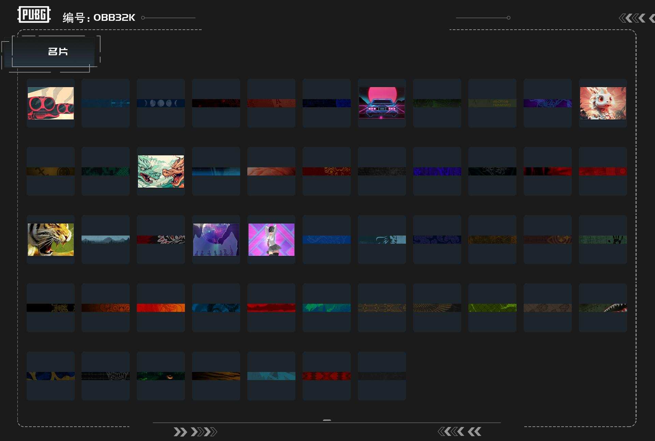
Task: Pick the green handprint banner card
Action: pos(603,239)
